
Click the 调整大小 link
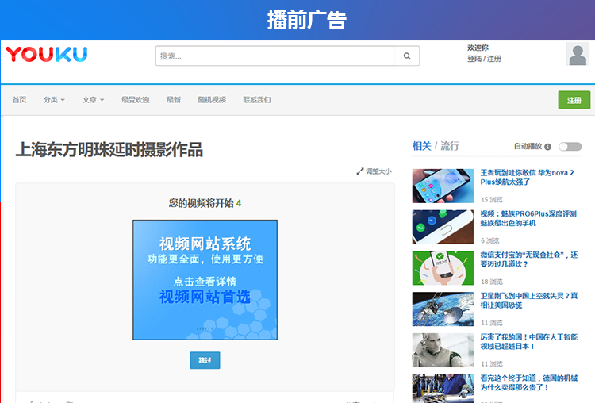click(378, 171)
